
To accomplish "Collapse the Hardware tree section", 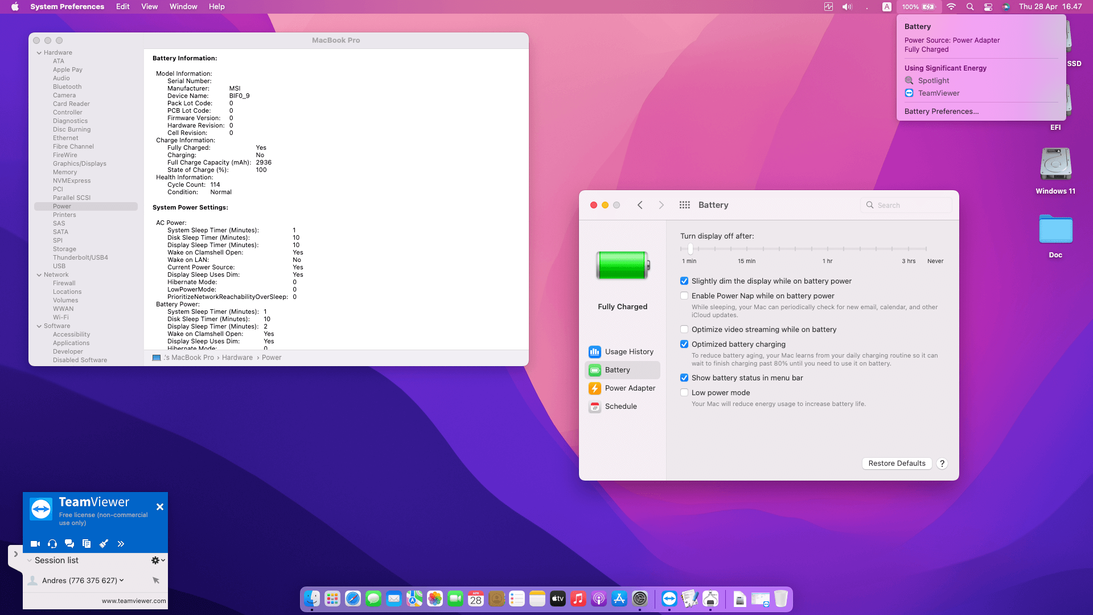I will coord(39,53).
